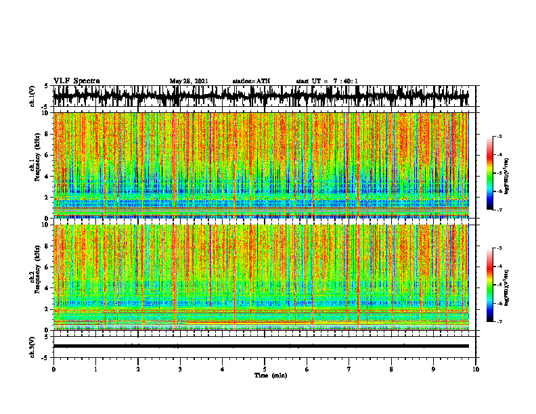Click the ch.1 frequency axis "4" tick label

[47, 177]
